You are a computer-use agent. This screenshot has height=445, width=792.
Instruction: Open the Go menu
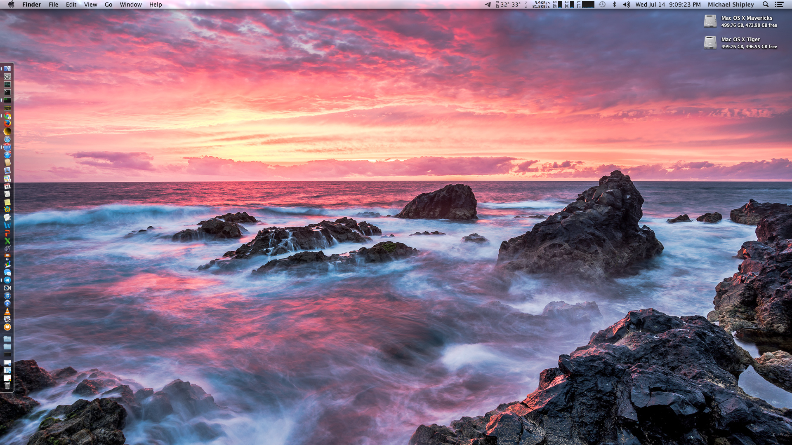(x=108, y=5)
